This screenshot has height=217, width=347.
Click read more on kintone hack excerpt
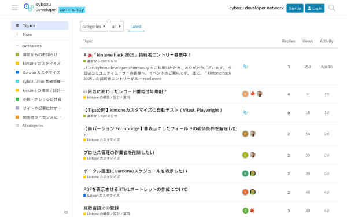(x=152, y=79)
